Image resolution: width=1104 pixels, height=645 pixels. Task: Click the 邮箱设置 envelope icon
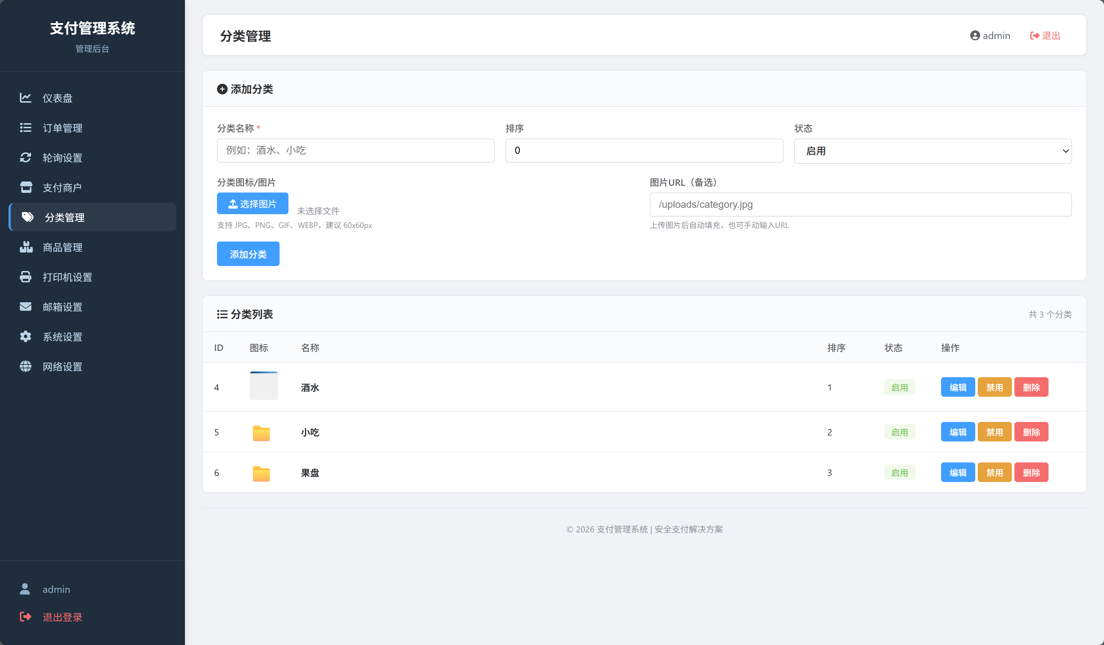click(x=25, y=306)
